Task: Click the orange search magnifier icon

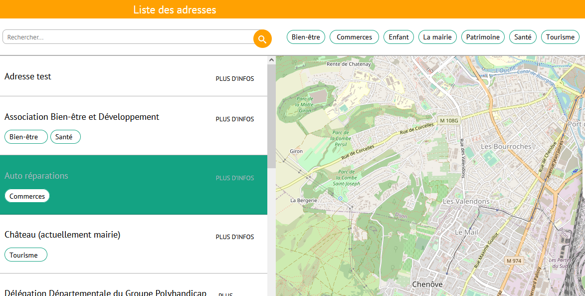Action: tap(262, 38)
